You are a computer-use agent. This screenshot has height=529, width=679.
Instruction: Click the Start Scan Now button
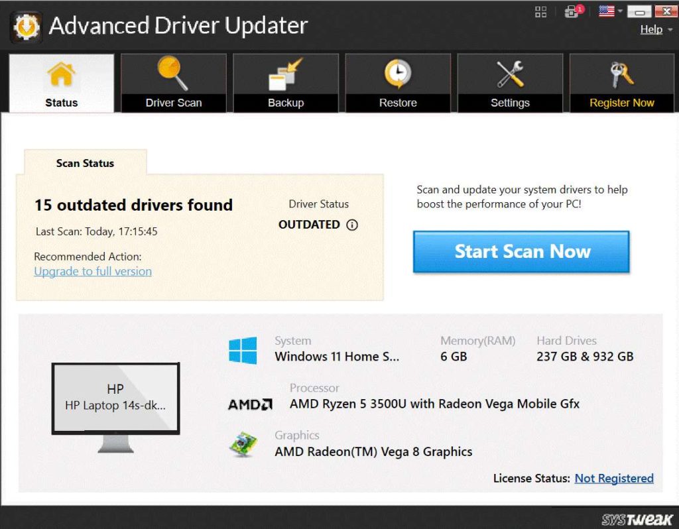tap(521, 251)
